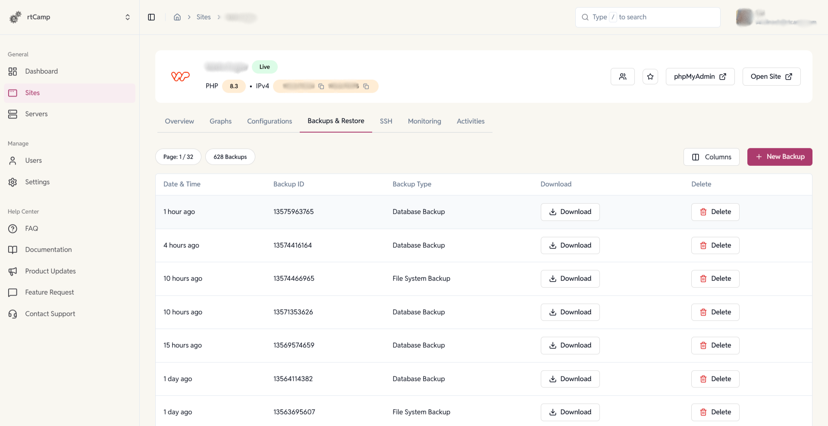The width and height of the screenshot is (828, 426).
Task: Star the site using the favorite icon
Action: [x=650, y=76]
